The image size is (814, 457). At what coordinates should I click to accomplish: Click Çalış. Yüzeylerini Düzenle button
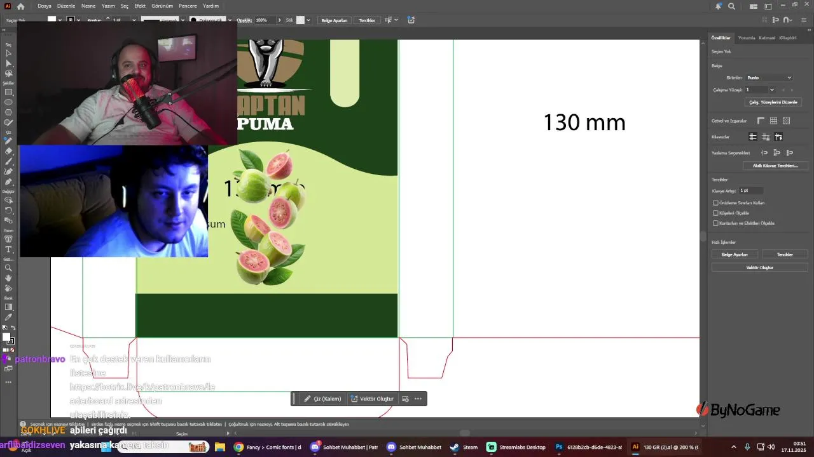point(773,102)
